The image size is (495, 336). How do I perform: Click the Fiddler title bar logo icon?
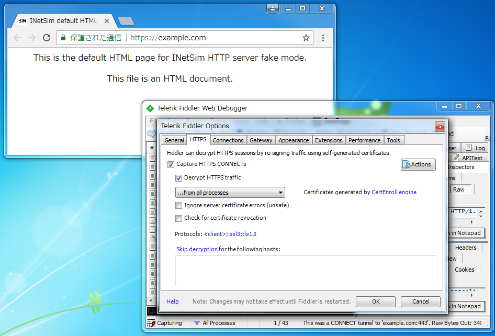pos(150,108)
